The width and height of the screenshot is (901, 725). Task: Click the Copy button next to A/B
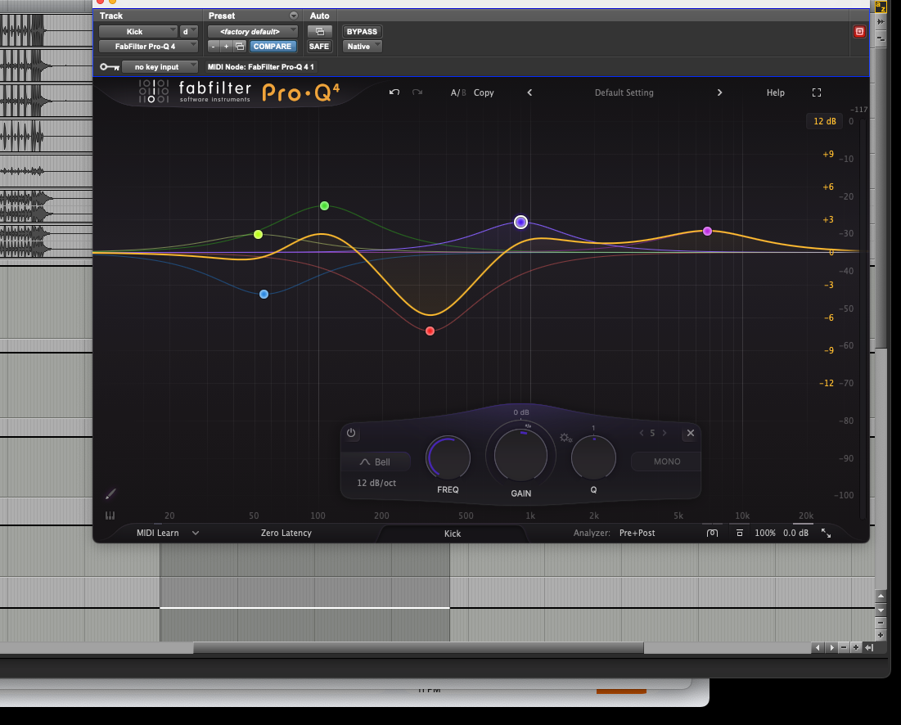click(484, 92)
